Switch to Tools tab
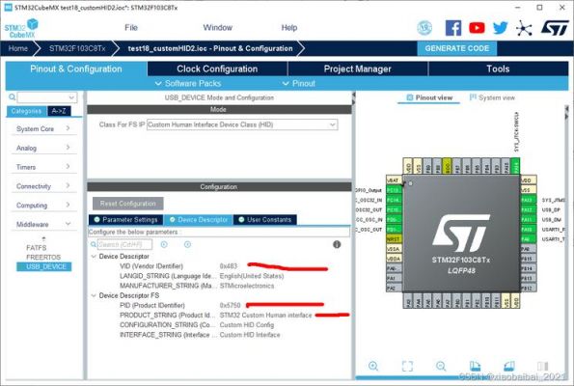The height and width of the screenshot is (386, 574). (498, 69)
